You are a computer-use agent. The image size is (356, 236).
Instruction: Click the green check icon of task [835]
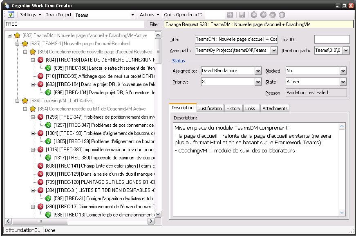(x=48, y=68)
